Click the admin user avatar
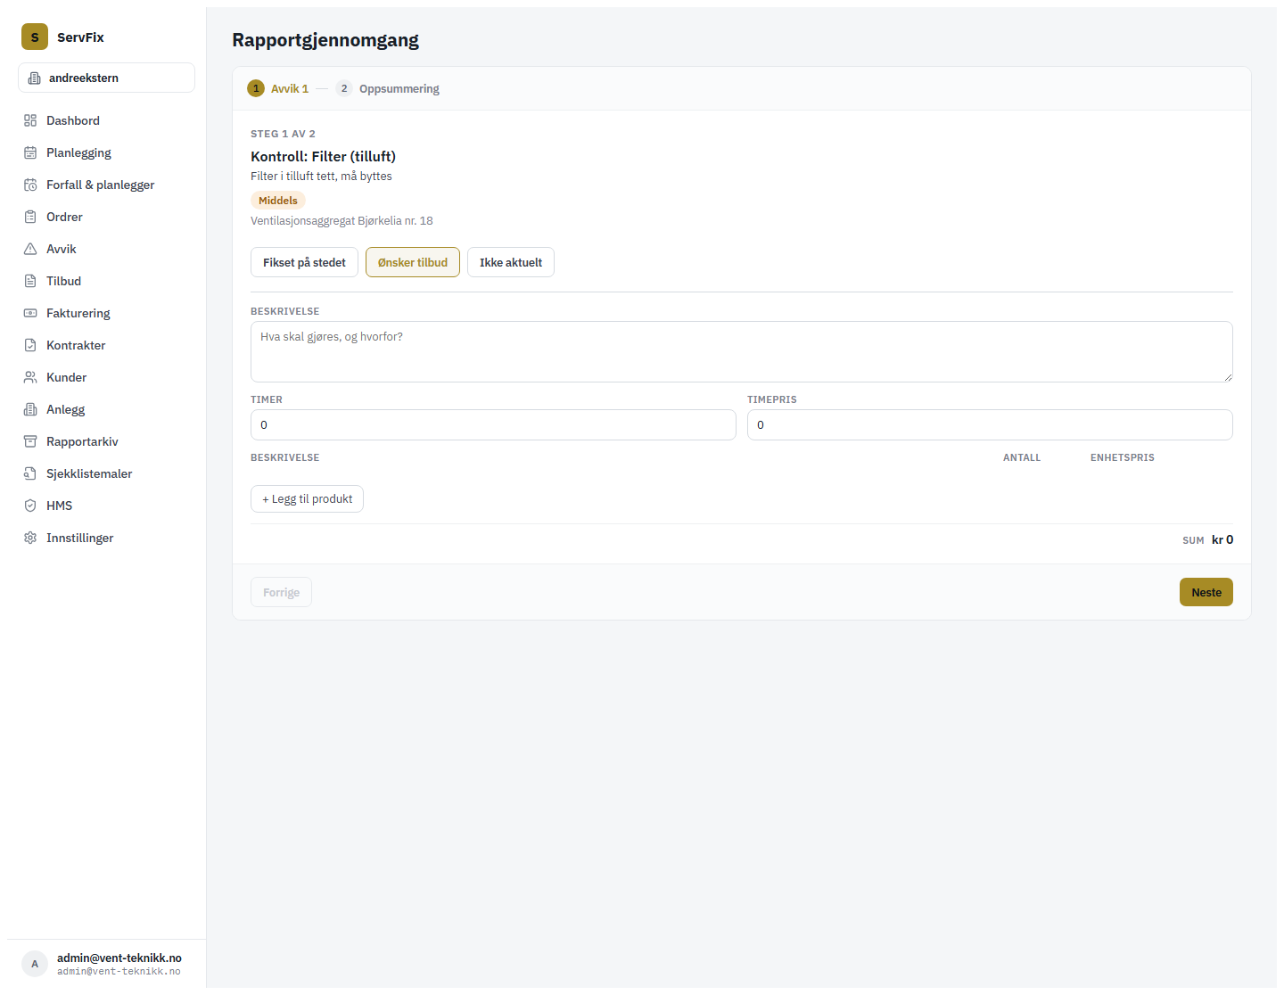1284x995 pixels. (x=35, y=964)
